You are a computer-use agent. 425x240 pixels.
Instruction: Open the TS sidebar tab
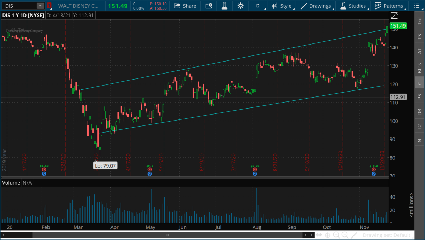420,36
